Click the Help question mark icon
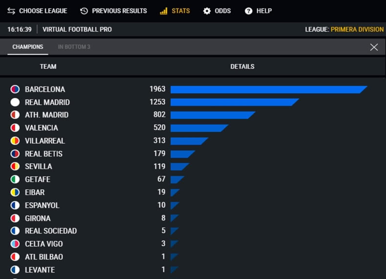This screenshot has height=279, width=386. click(x=248, y=11)
